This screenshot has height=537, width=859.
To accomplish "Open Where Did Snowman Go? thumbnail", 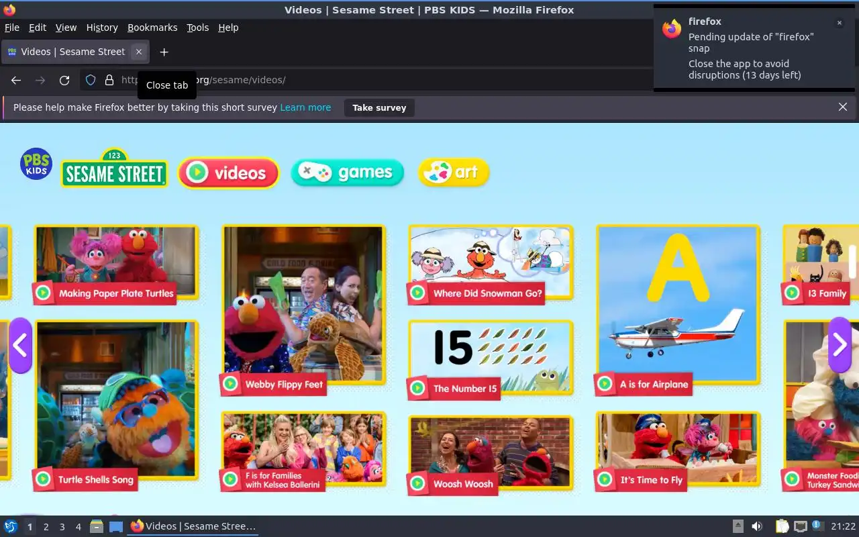I will click(x=491, y=262).
